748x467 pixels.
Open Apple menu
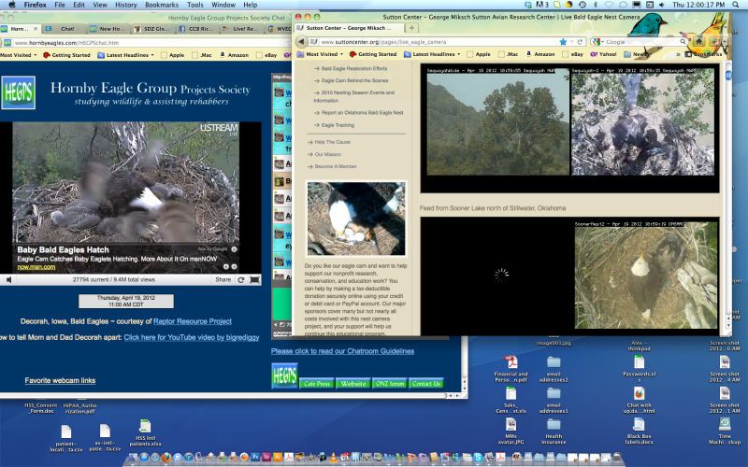[x=12, y=5]
